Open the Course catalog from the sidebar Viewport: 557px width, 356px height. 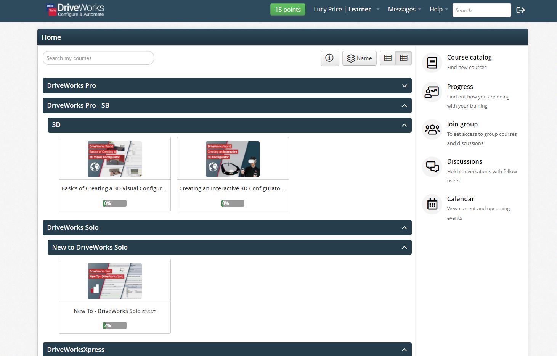pos(432,62)
